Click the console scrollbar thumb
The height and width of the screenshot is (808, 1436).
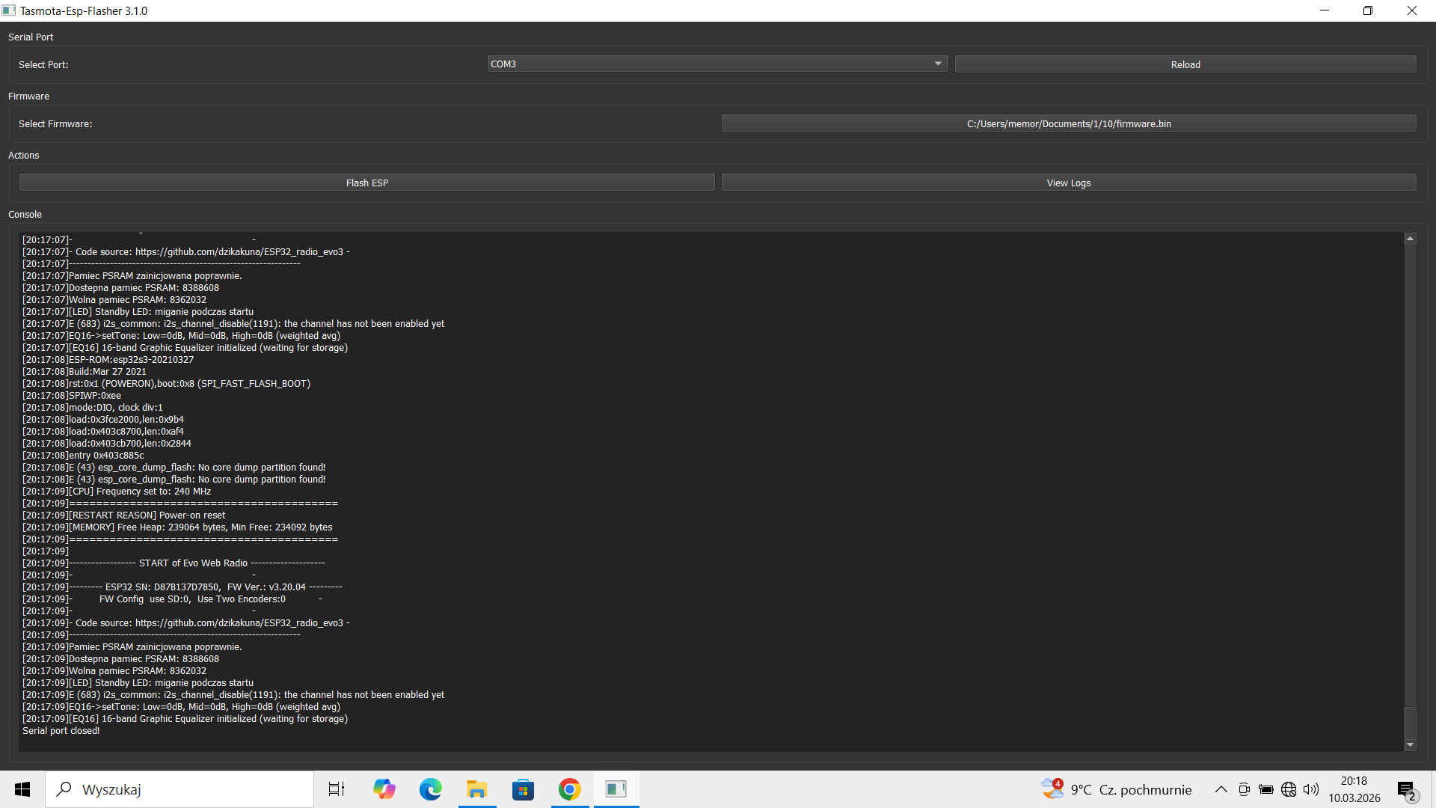tap(1410, 722)
